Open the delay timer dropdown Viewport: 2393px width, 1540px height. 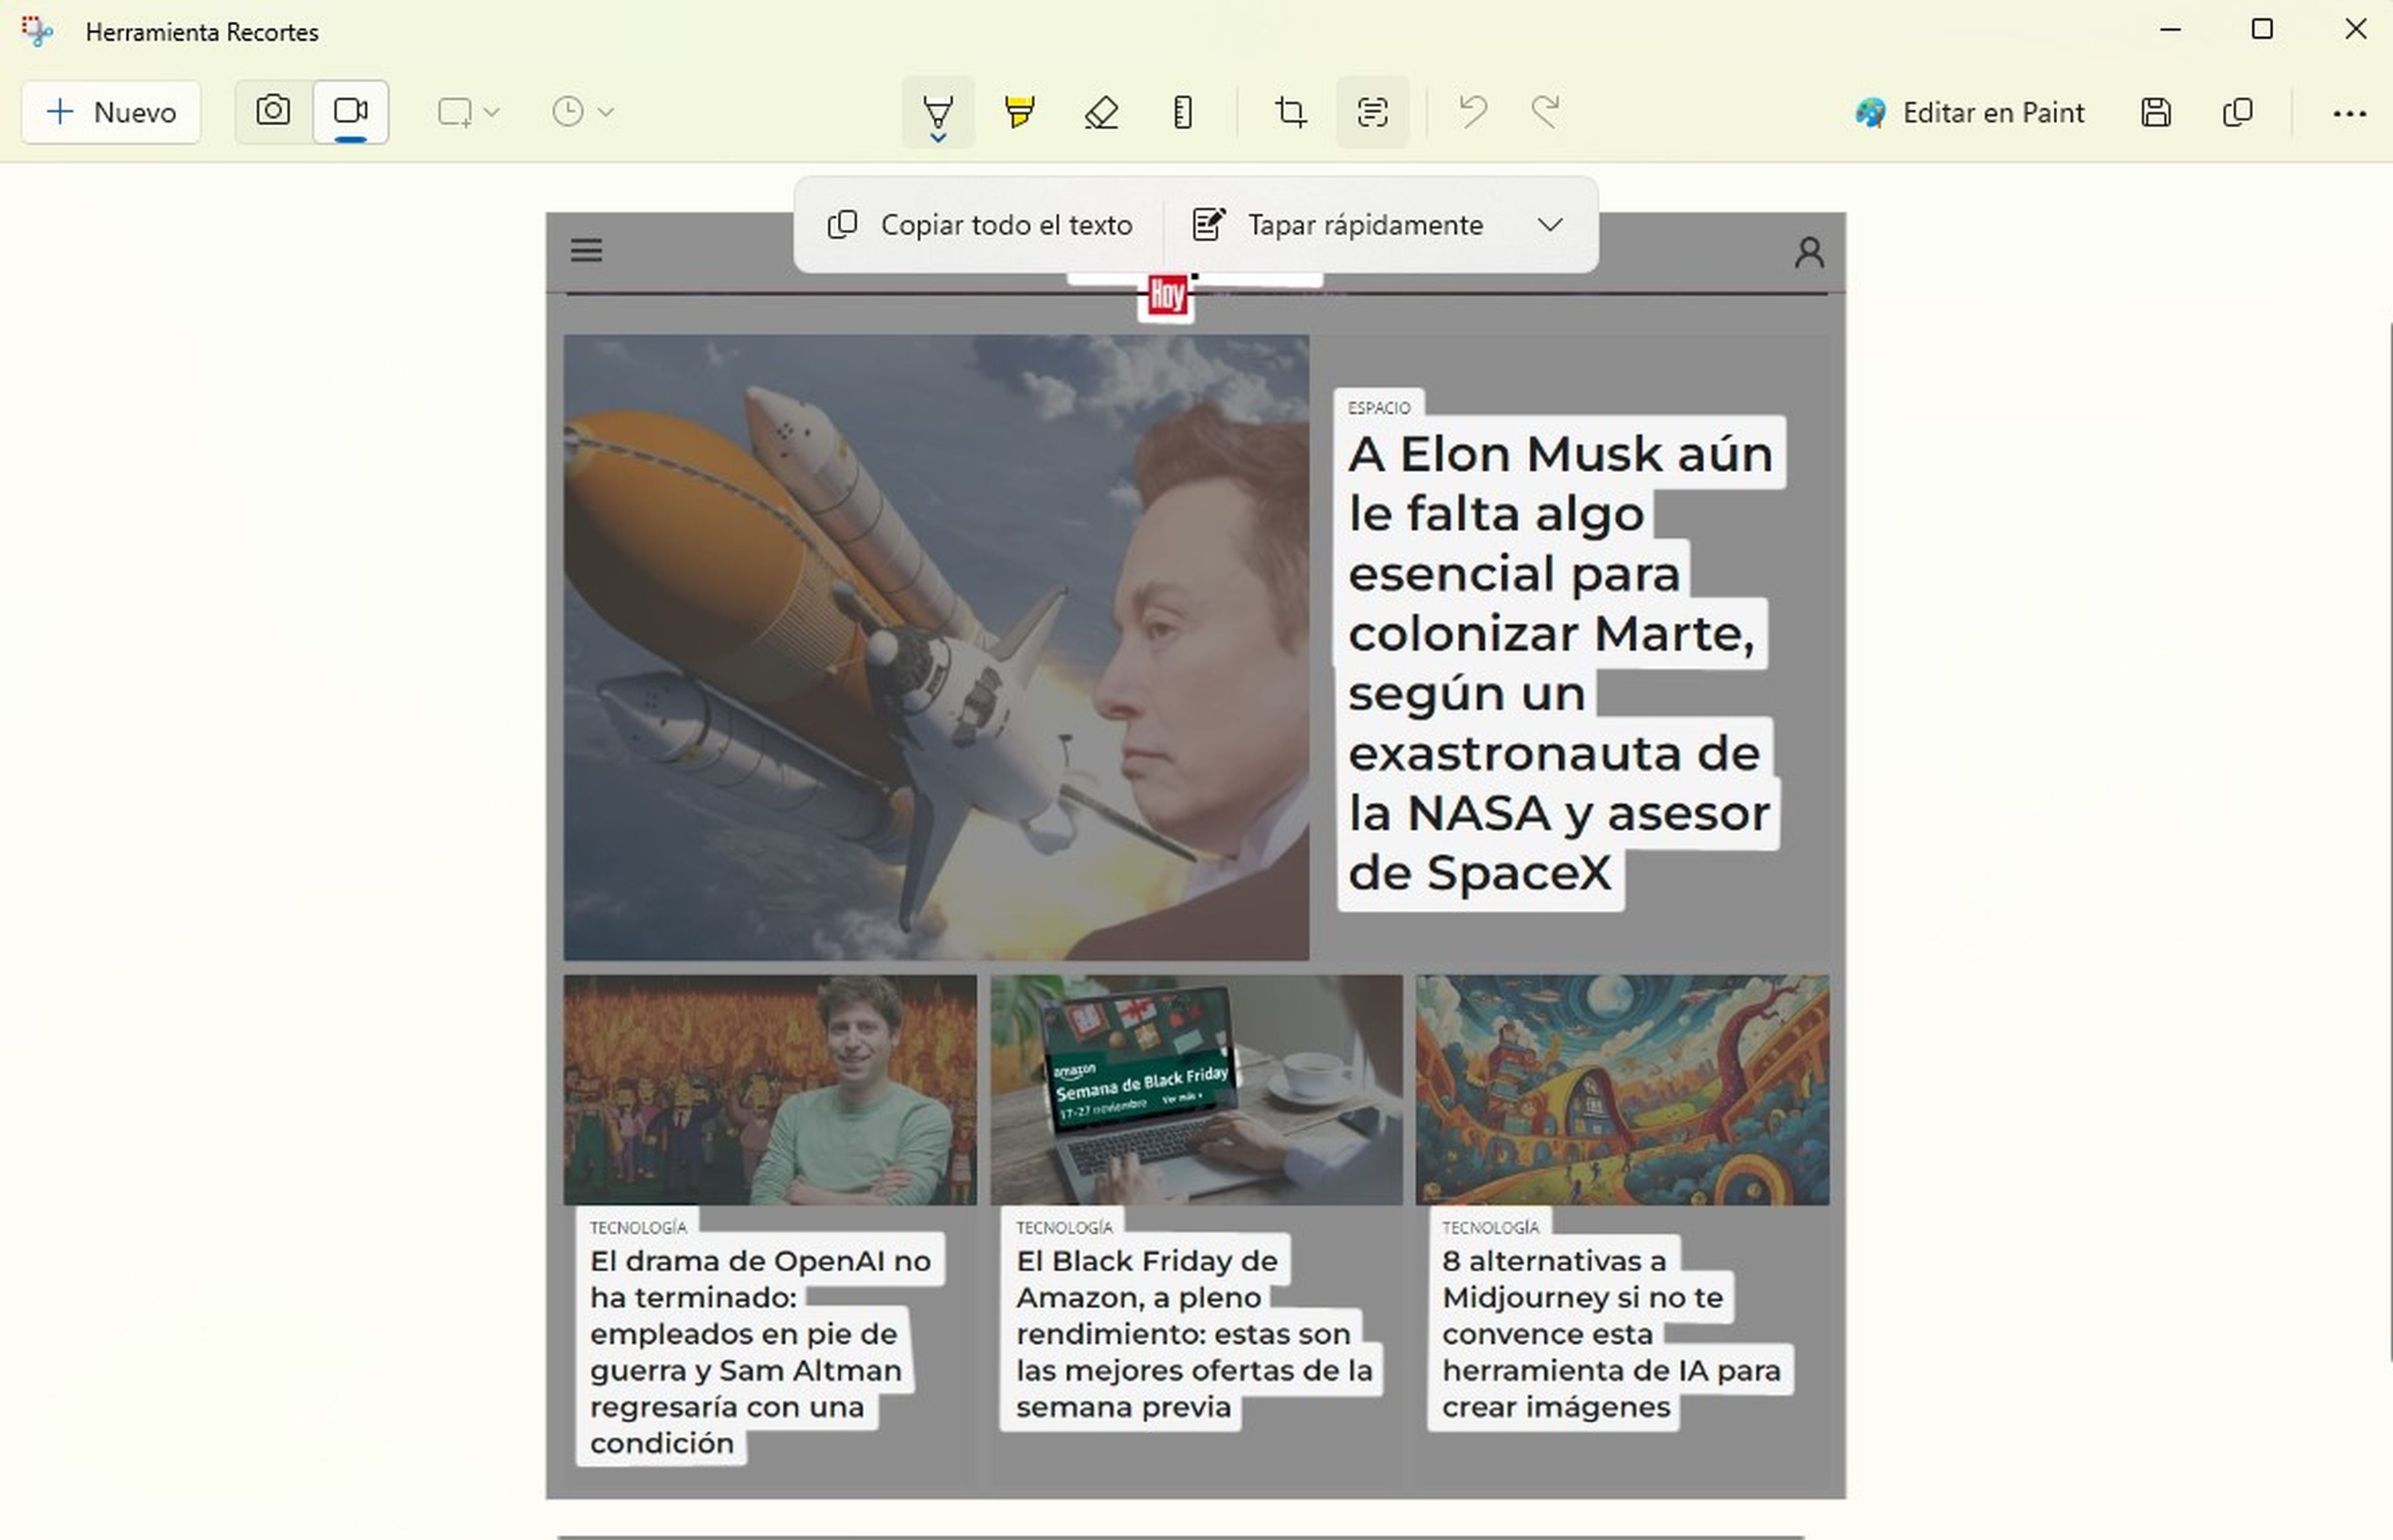click(x=583, y=112)
